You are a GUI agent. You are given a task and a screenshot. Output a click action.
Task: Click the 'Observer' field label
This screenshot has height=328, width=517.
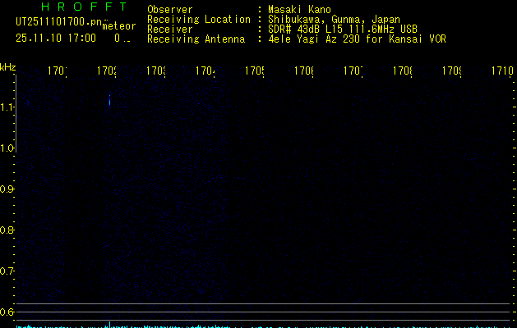tap(170, 10)
